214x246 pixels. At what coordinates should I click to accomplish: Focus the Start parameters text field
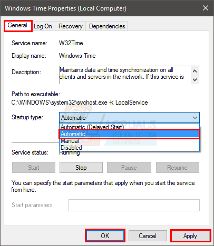point(134,205)
